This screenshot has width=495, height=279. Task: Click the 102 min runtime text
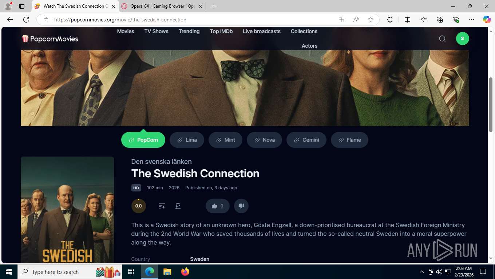click(x=155, y=188)
